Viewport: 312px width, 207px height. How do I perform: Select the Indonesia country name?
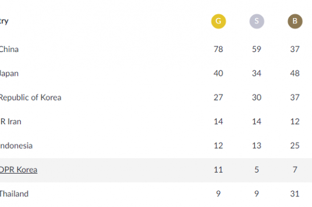16,146
